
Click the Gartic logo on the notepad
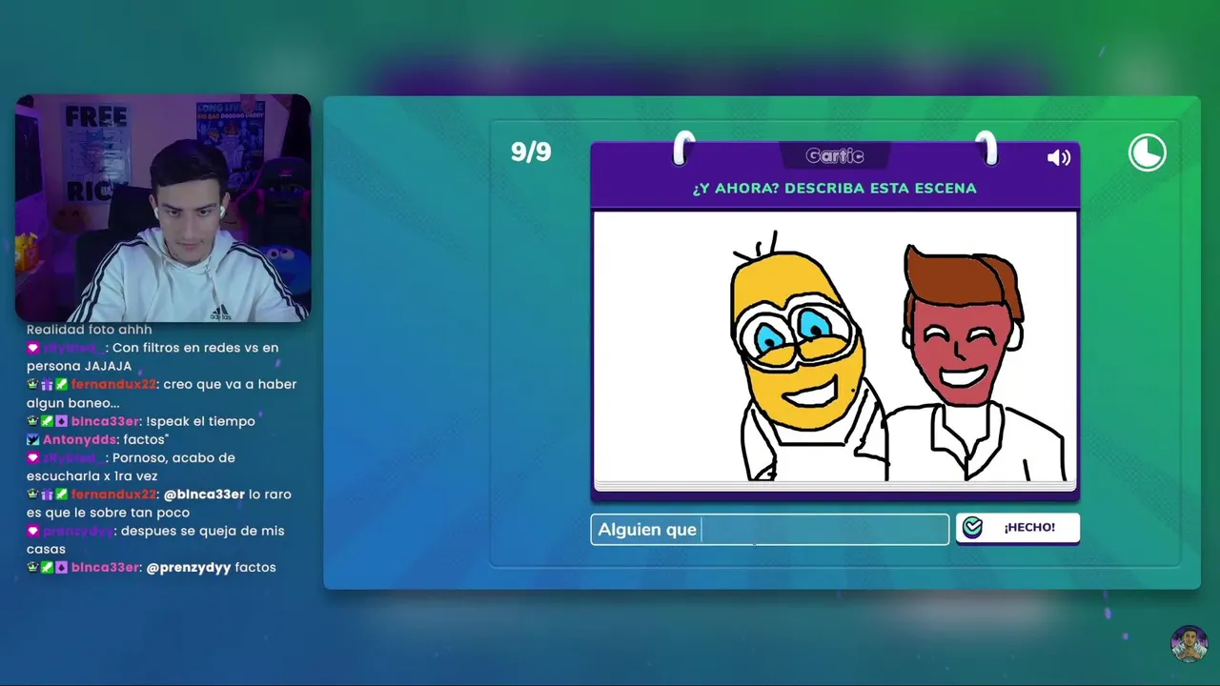point(835,155)
